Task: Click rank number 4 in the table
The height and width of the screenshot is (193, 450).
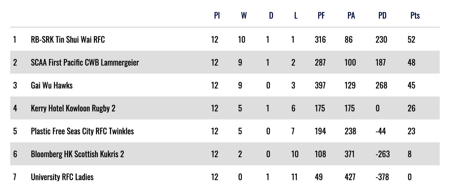Action: click(15, 108)
